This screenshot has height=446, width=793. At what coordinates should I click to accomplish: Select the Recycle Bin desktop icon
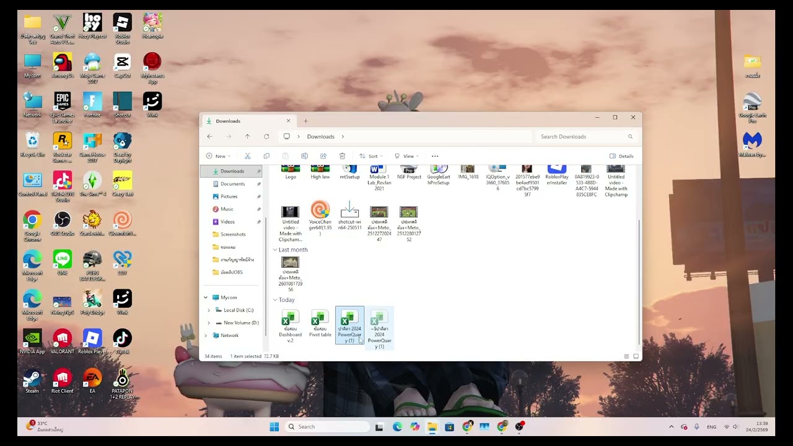click(x=32, y=144)
